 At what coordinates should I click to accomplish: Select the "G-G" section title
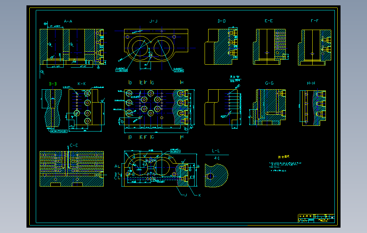[269, 83]
